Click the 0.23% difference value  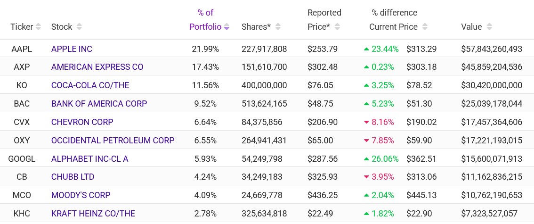tap(383, 67)
